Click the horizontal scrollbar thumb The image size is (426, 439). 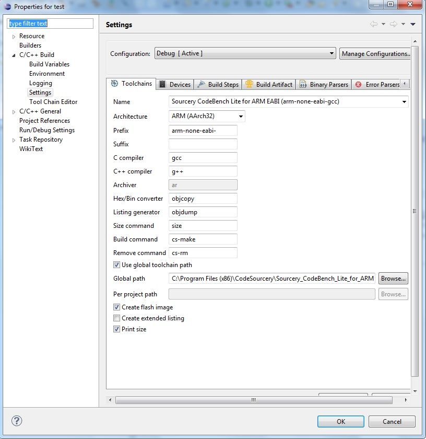pyautogui.click(x=254, y=400)
